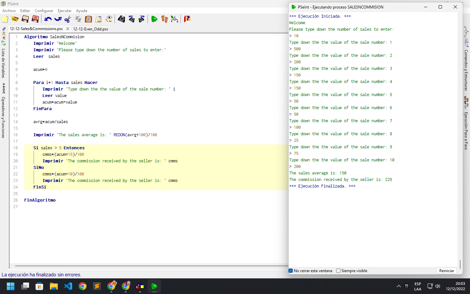This screenshot has height=294, width=470.
Task: Draw the flowchart with the diagram icon
Action: [x=175, y=19]
